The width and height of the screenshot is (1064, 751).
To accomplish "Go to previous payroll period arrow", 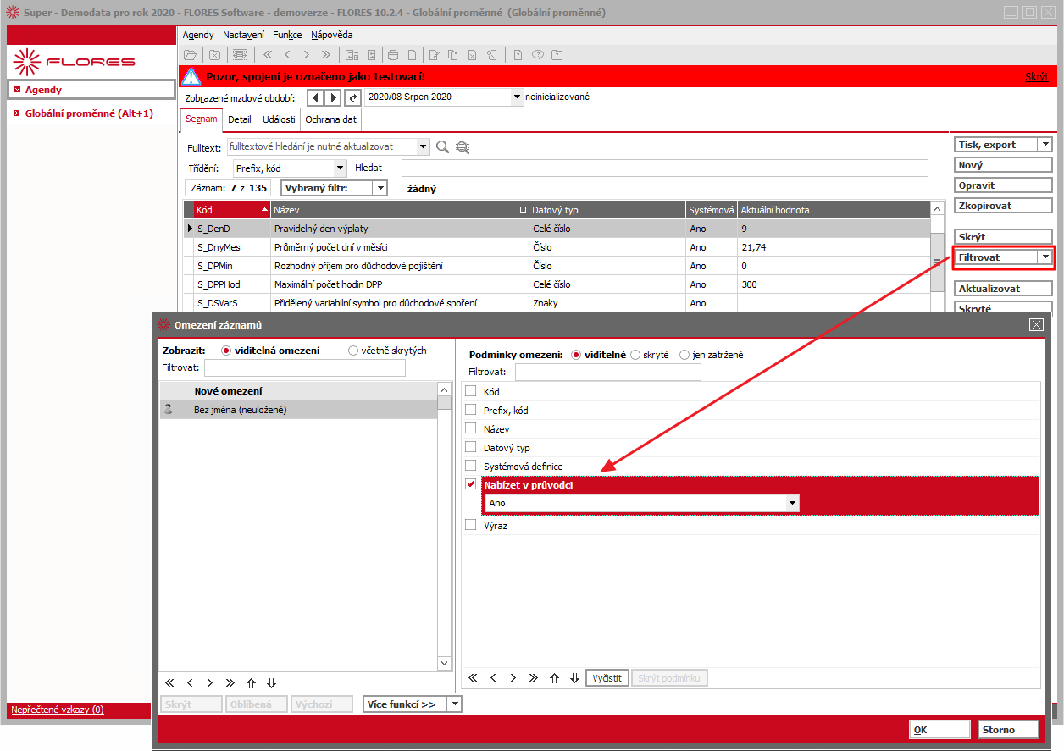I will click(x=315, y=97).
